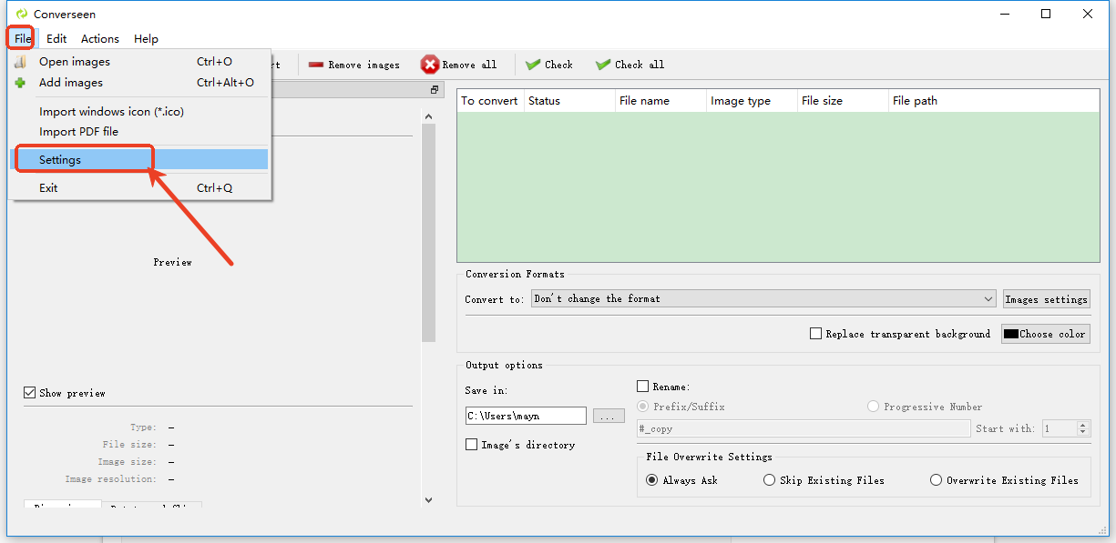Click the Converseen app icon in title bar
Viewport: 1116px width, 543px height.
pyautogui.click(x=22, y=15)
